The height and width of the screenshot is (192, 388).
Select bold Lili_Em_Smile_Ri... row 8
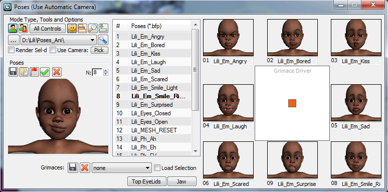(x=152, y=96)
